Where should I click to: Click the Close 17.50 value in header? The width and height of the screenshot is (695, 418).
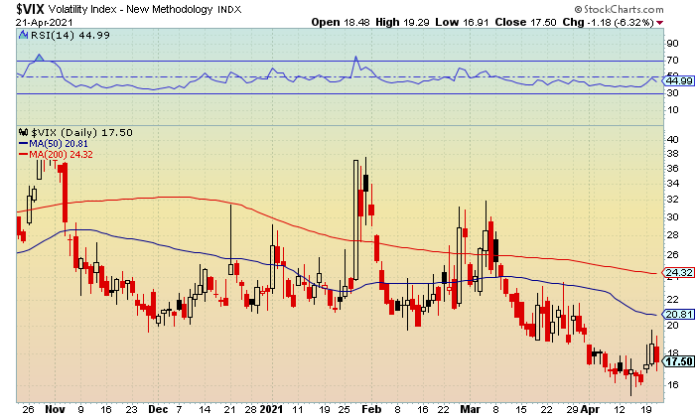click(x=525, y=22)
